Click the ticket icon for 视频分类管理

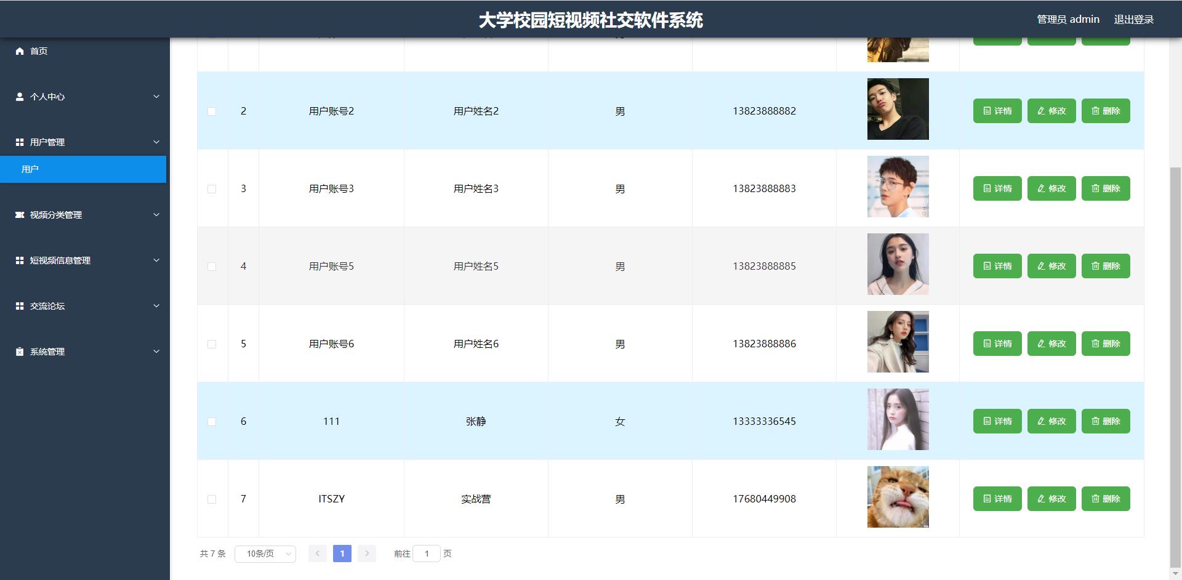point(20,215)
